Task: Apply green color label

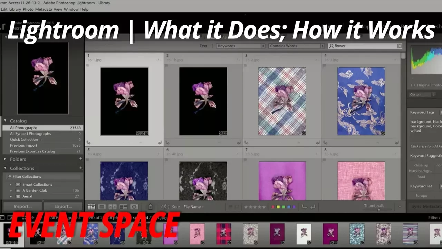Action: pyautogui.click(x=283, y=207)
